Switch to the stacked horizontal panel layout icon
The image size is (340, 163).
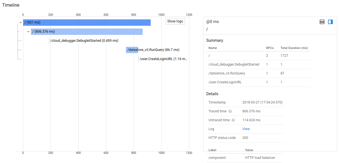coord(322,22)
